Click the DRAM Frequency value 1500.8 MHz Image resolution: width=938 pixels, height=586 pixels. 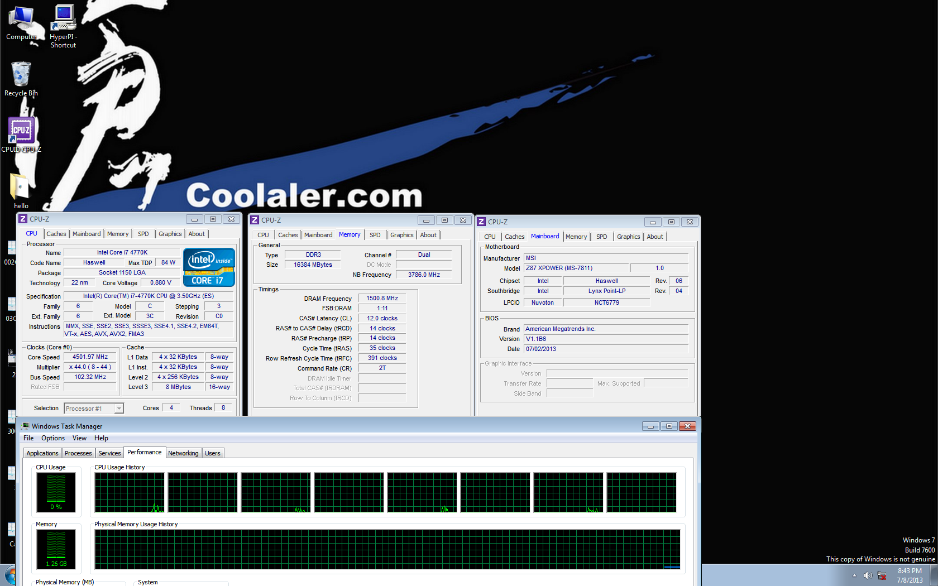pos(382,299)
